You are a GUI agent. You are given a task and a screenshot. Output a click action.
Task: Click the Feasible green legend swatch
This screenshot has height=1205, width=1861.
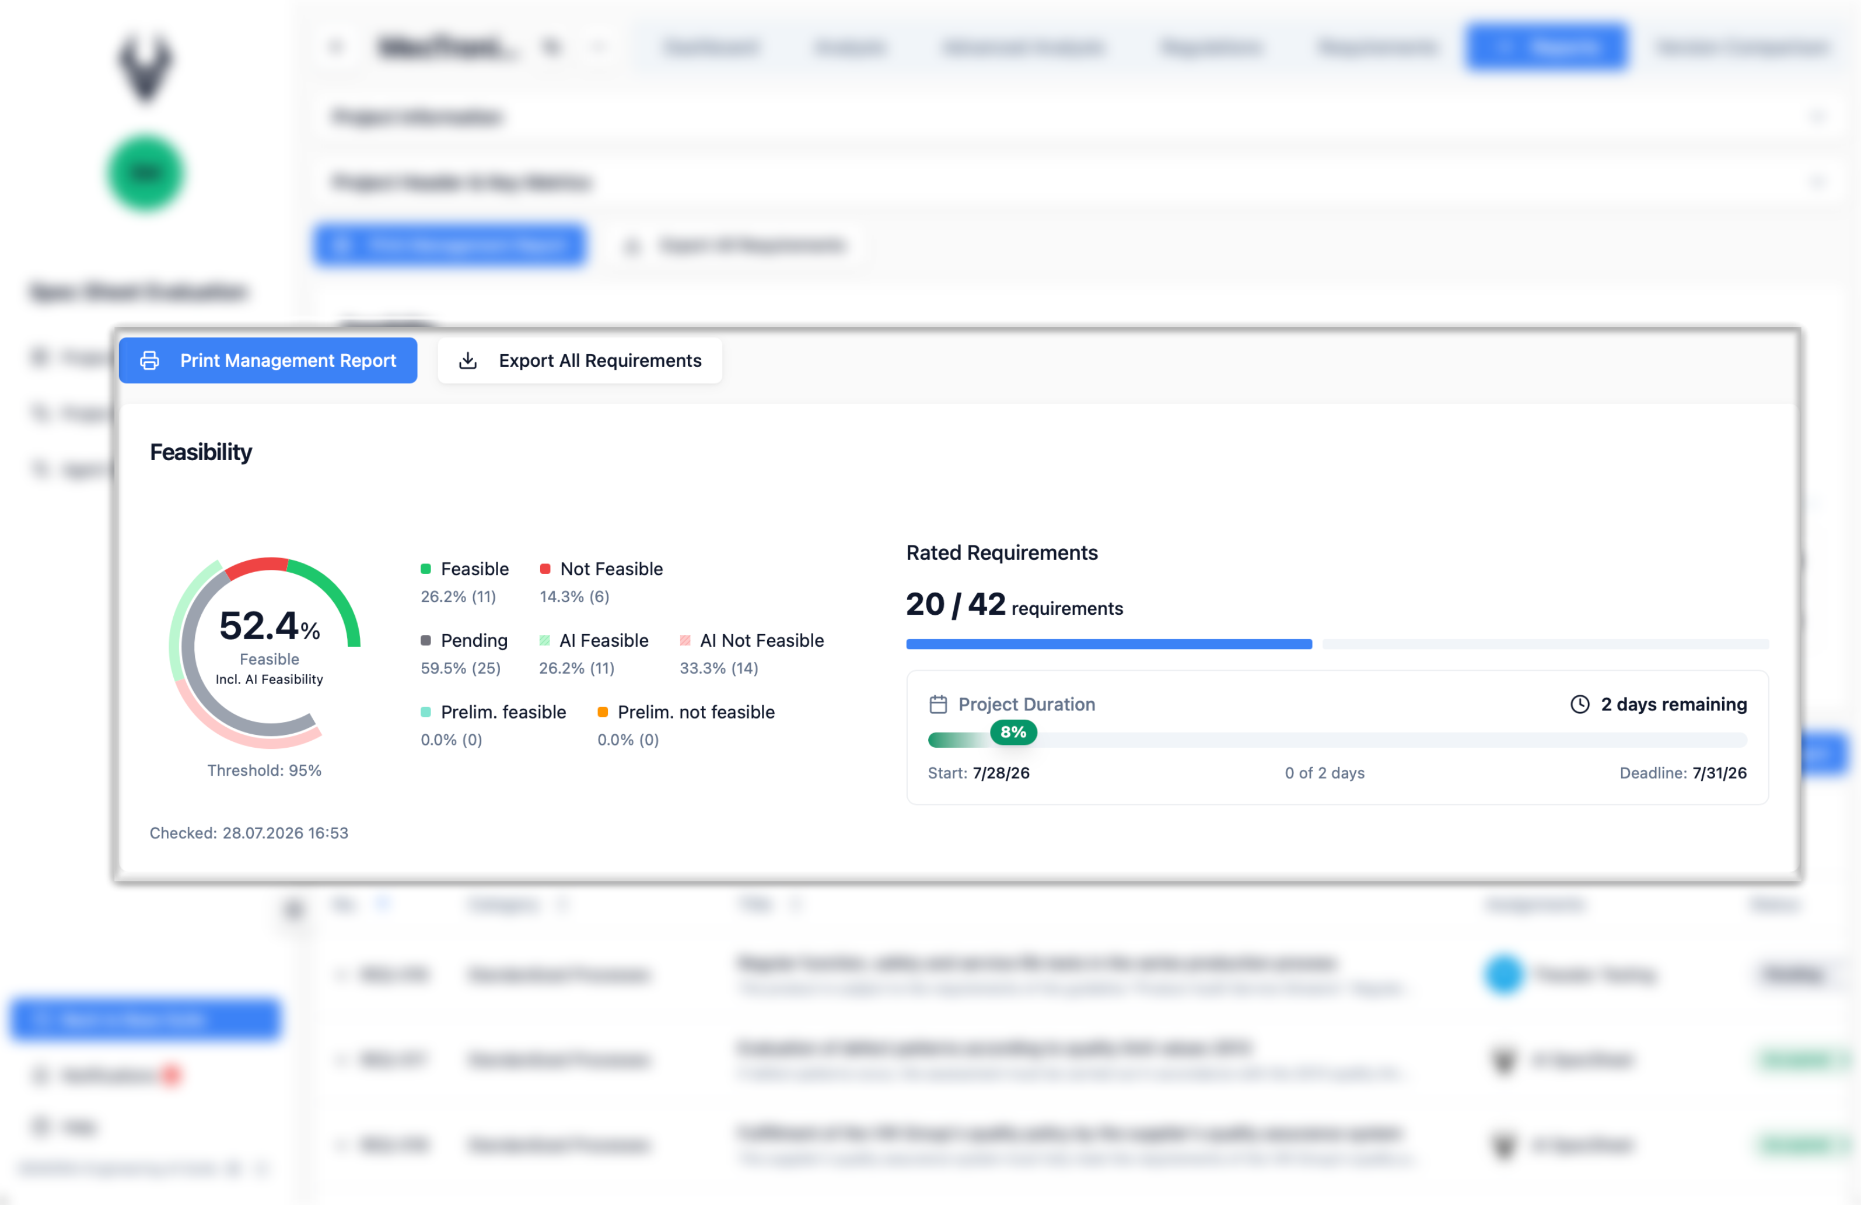(x=425, y=569)
